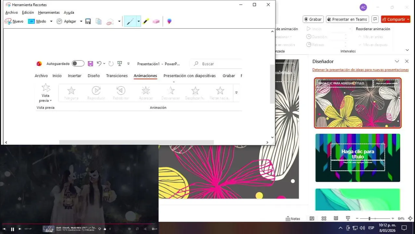Dislike the current song
The image size is (415, 234).
100,229
